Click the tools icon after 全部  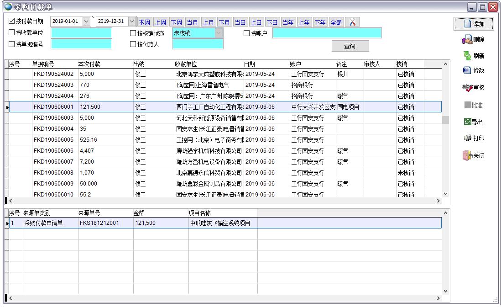point(352,22)
